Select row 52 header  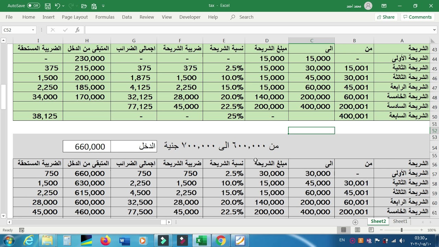(434, 131)
